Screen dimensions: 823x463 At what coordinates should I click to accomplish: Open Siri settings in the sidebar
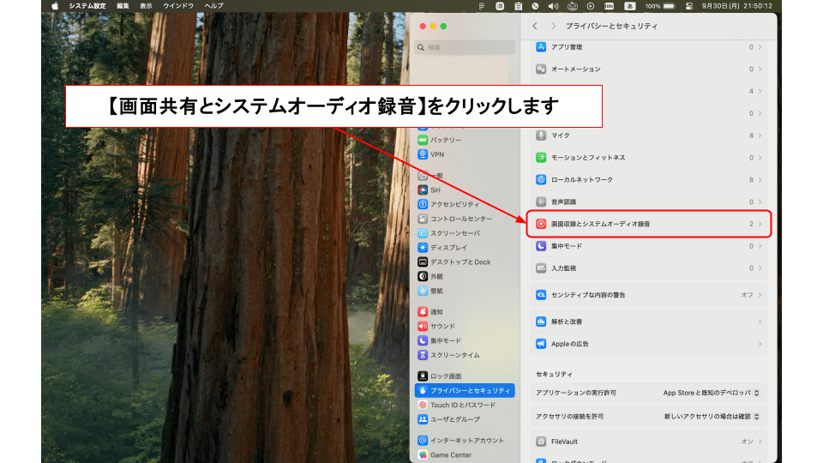tap(436, 189)
